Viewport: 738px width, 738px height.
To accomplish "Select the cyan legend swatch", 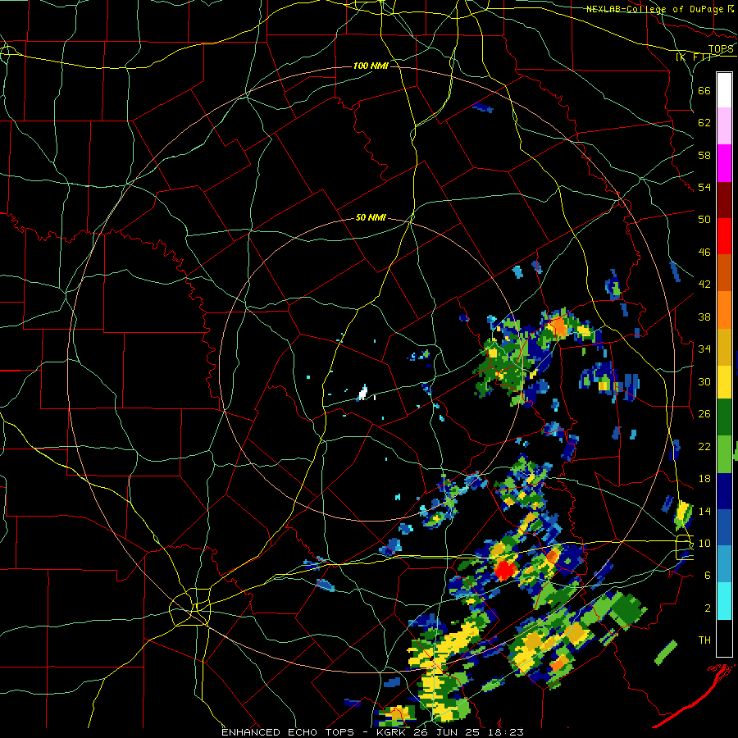I will click(724, 602).
